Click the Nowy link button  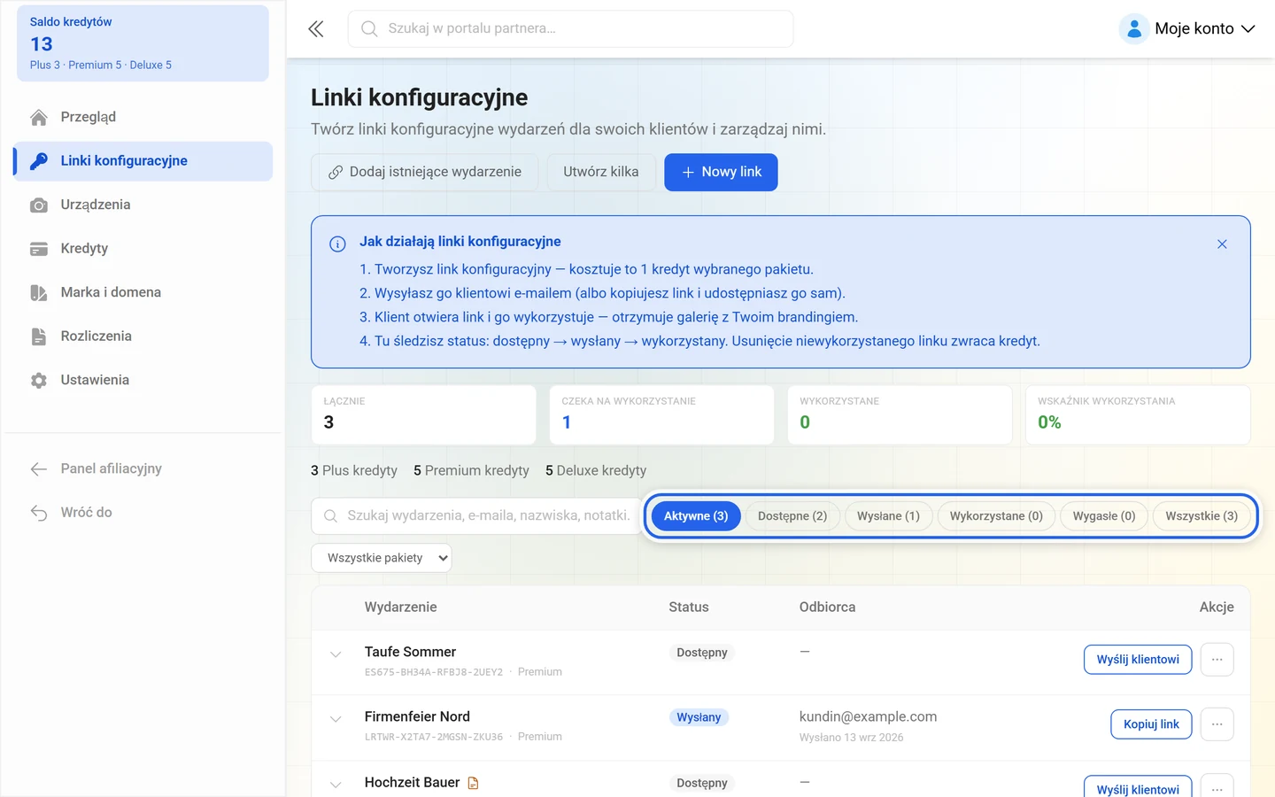[x=721, y=172]
